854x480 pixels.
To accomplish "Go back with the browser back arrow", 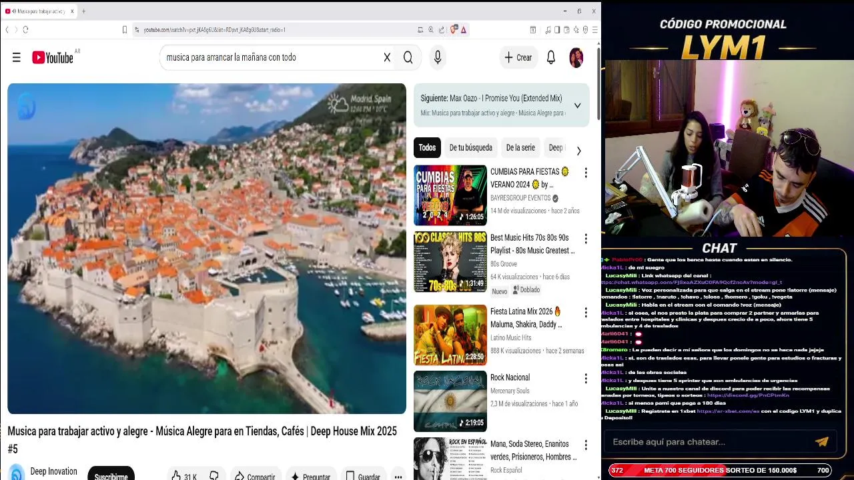I will tap(7, 29).
